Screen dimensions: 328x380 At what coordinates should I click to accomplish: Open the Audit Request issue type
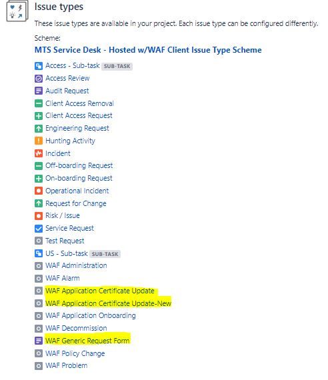pos(67,91)
